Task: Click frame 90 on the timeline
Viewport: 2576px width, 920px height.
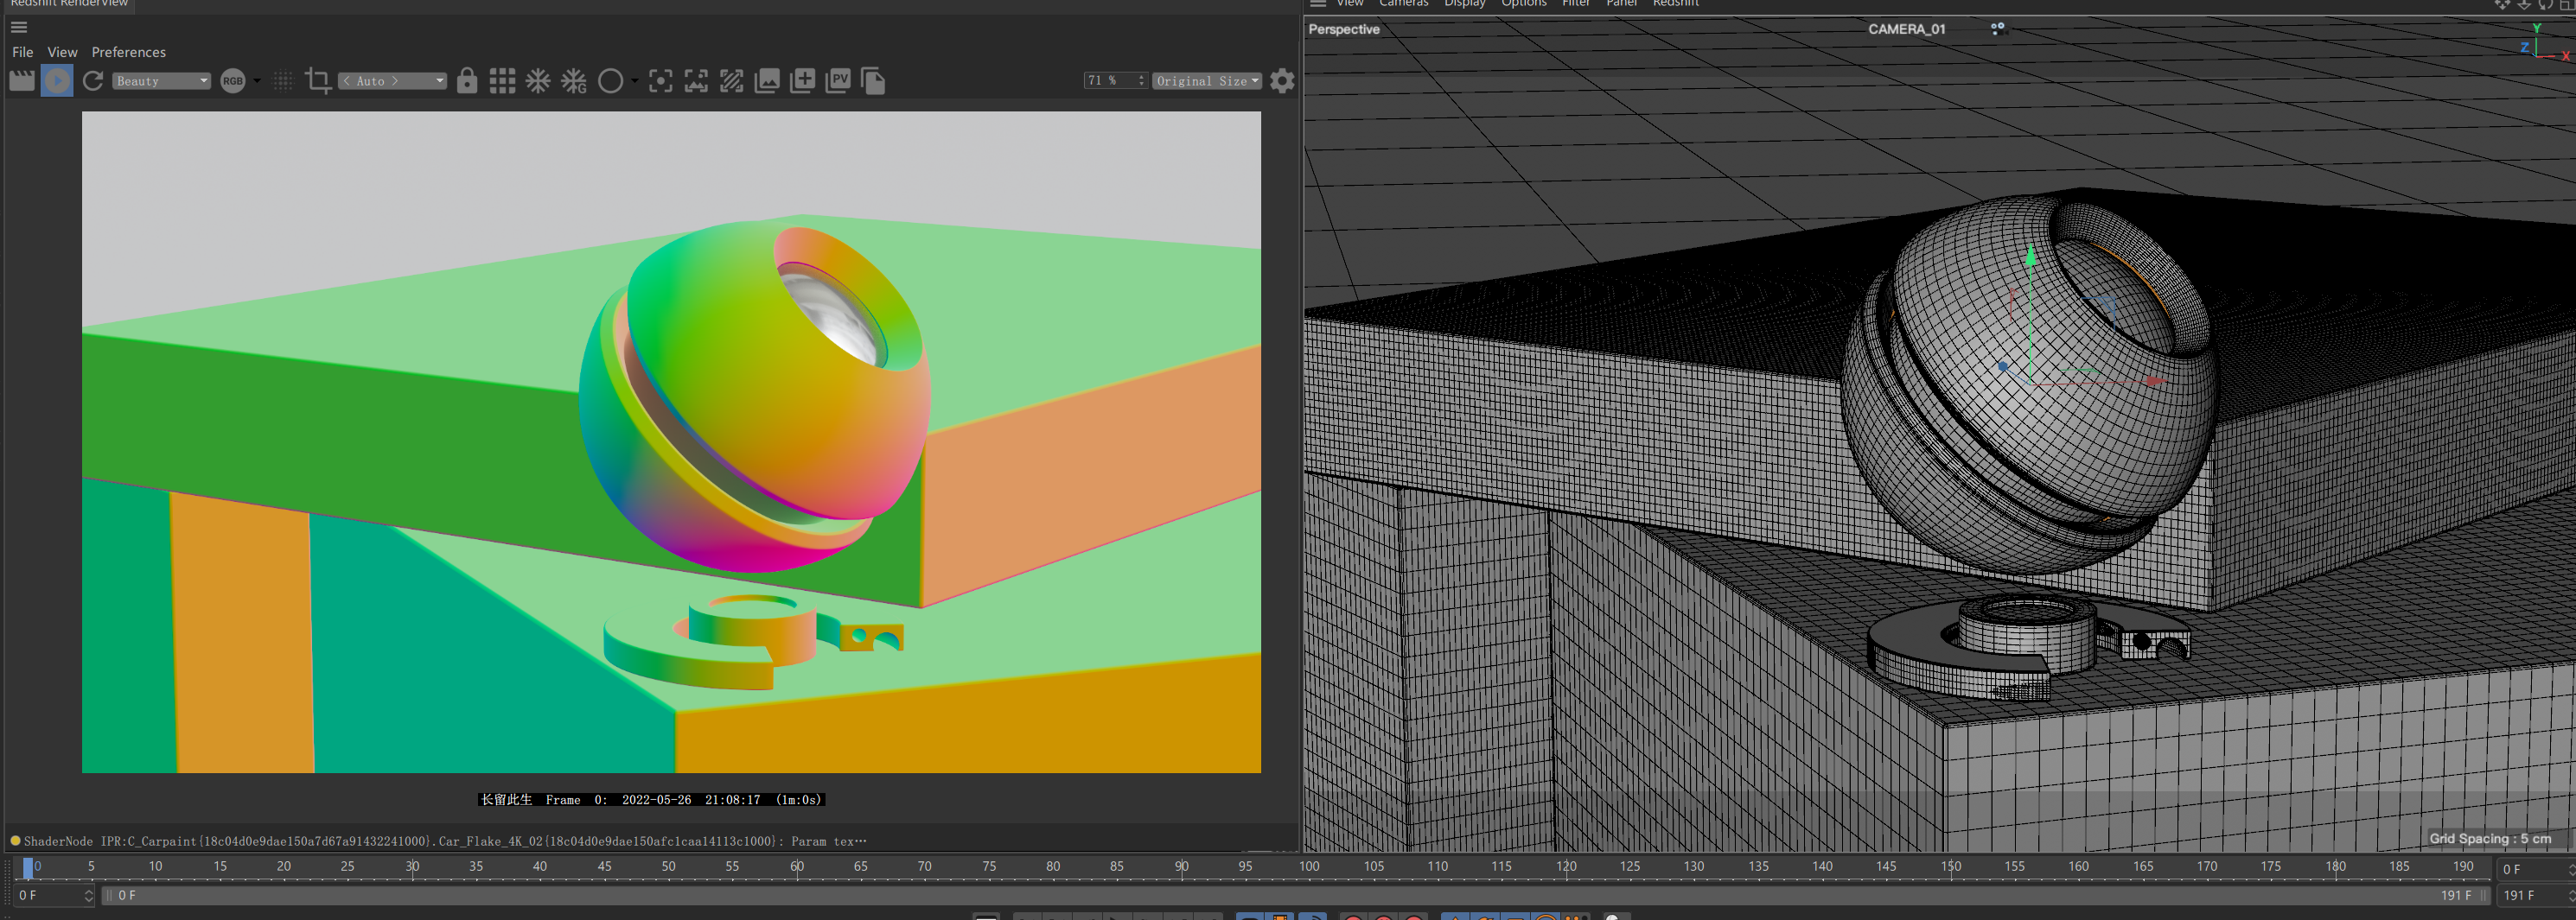Action: click(1181, 866)
